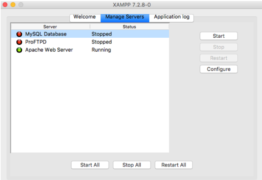Viewport: 262px width, 180px height.
Task: Open the Manage Servers tab
Action: pos(125,17)
